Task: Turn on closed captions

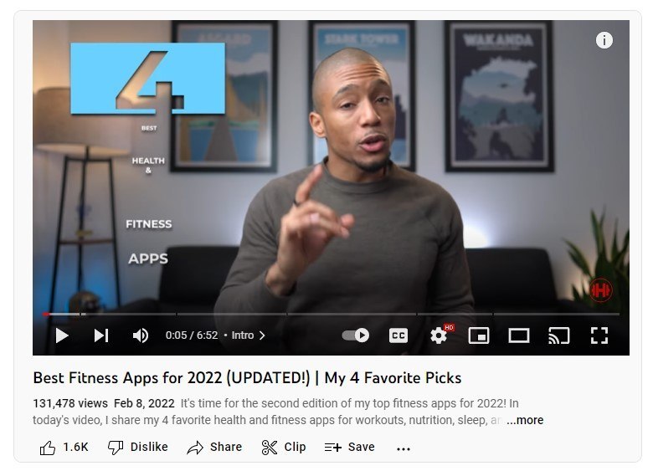Action: point(398,335)
